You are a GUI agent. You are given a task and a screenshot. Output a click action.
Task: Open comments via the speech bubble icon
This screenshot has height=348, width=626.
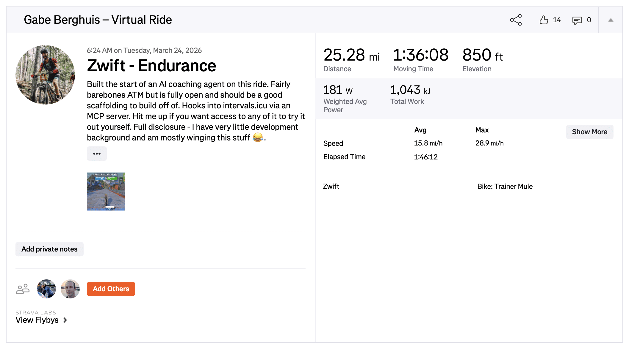[577, 20]
